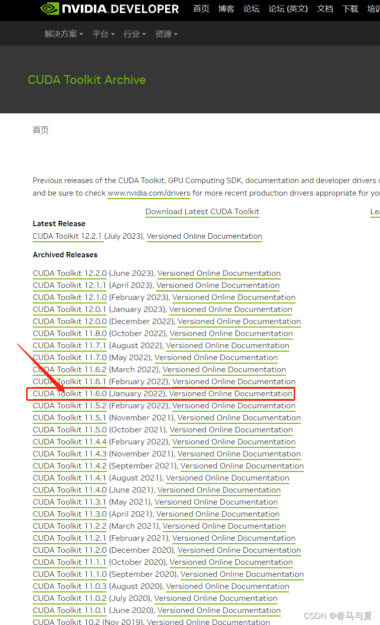Expand the 行业 dropdown menu
380x625 pixels.
(x=135, y=34)
